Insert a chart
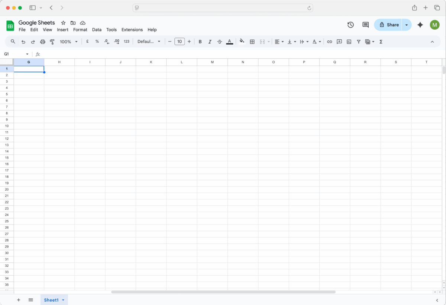Screen dimensions: 446x305 point(349,42)
